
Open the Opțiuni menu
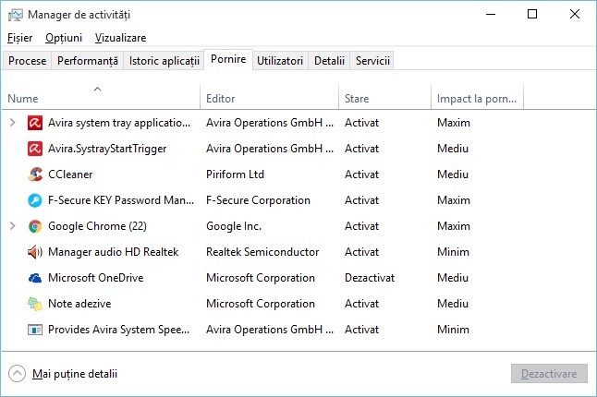(64, 38)
